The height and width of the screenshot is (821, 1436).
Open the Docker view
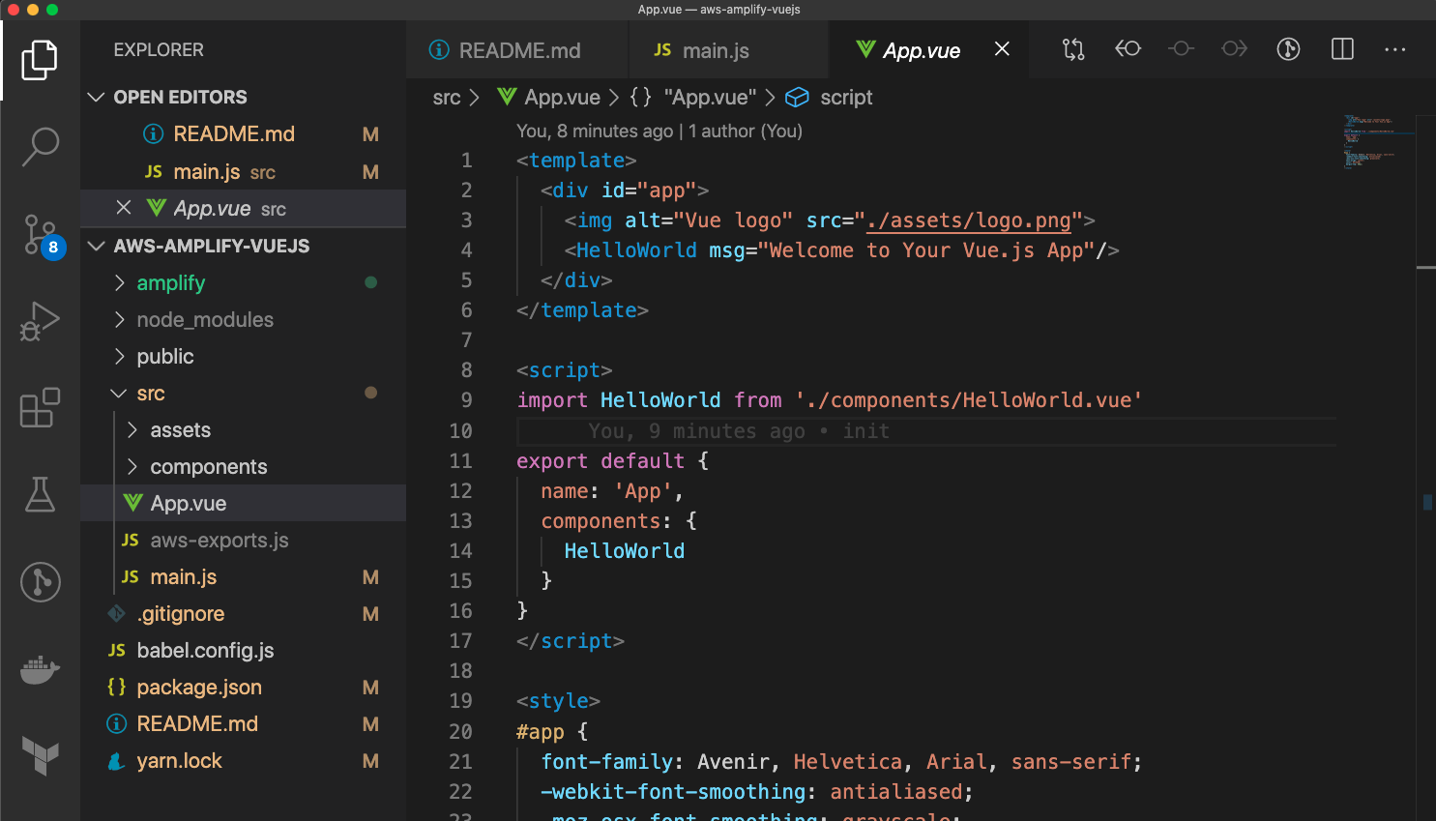tap(40, 669)
